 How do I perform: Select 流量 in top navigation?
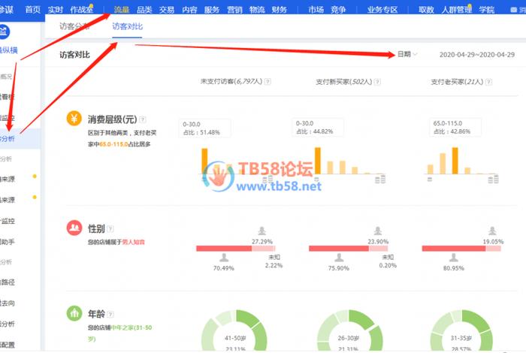(122, 9)
